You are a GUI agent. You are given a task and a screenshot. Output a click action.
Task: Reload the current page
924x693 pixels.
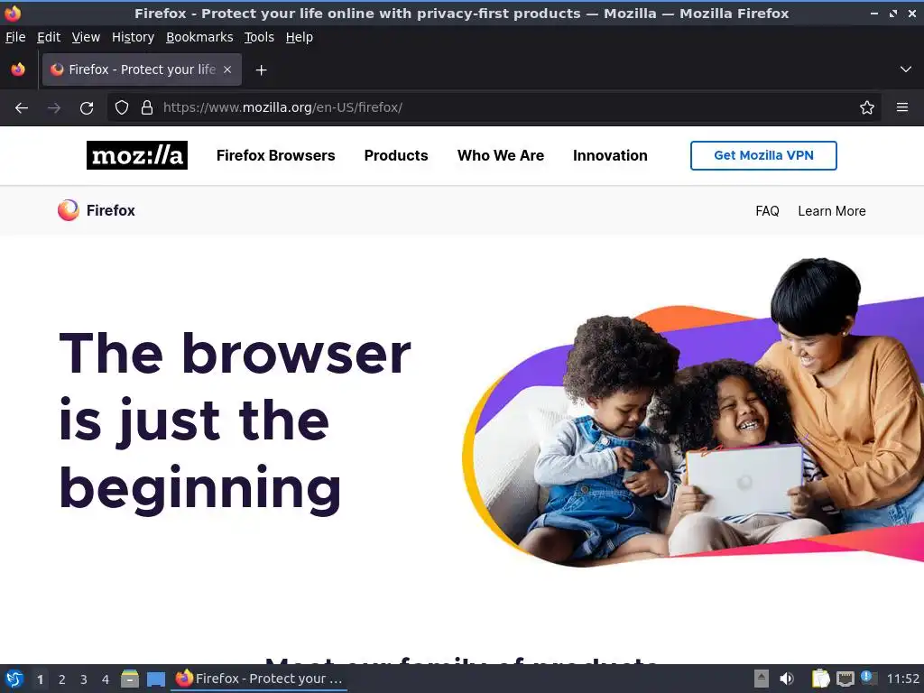pos(87,108)
